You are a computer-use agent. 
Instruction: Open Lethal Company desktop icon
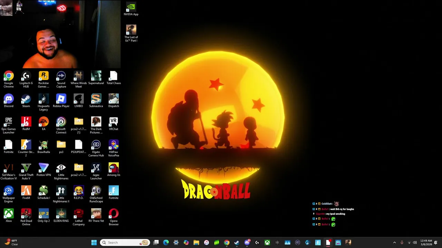coord(78,218)
